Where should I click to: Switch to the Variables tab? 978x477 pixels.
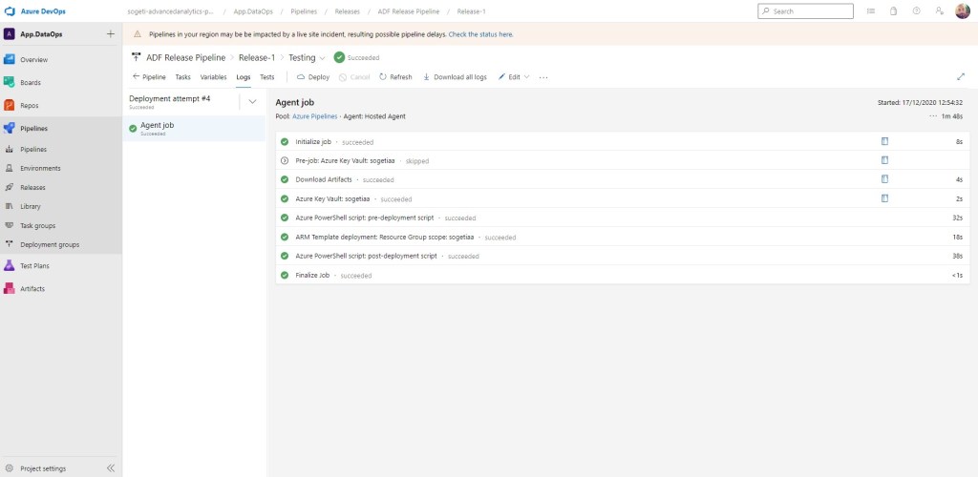click(213, 76)
